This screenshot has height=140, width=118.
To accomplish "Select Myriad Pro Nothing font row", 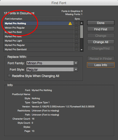I will tap(39, 23).
